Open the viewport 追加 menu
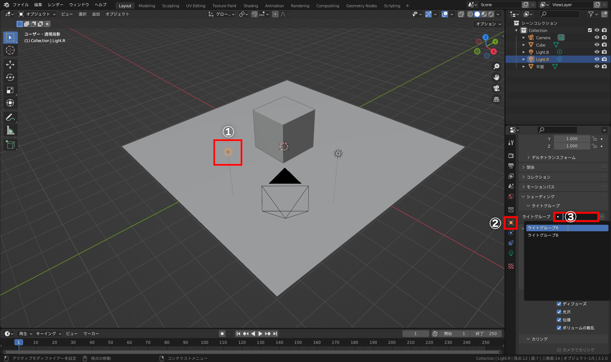Viewport: 611px width, 362px height. (96, 14)
